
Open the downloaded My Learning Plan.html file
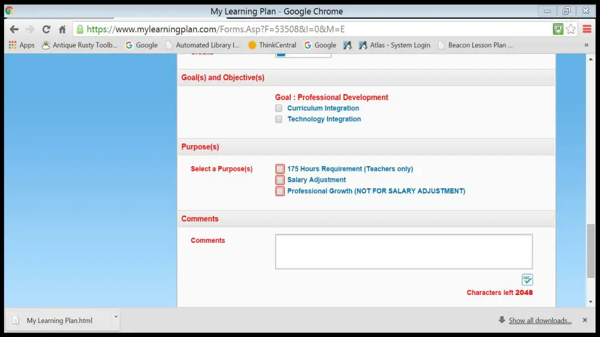59,321
